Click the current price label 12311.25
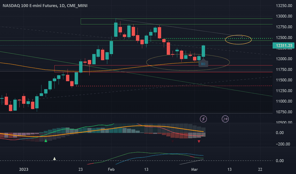 (x=284, y=46)
